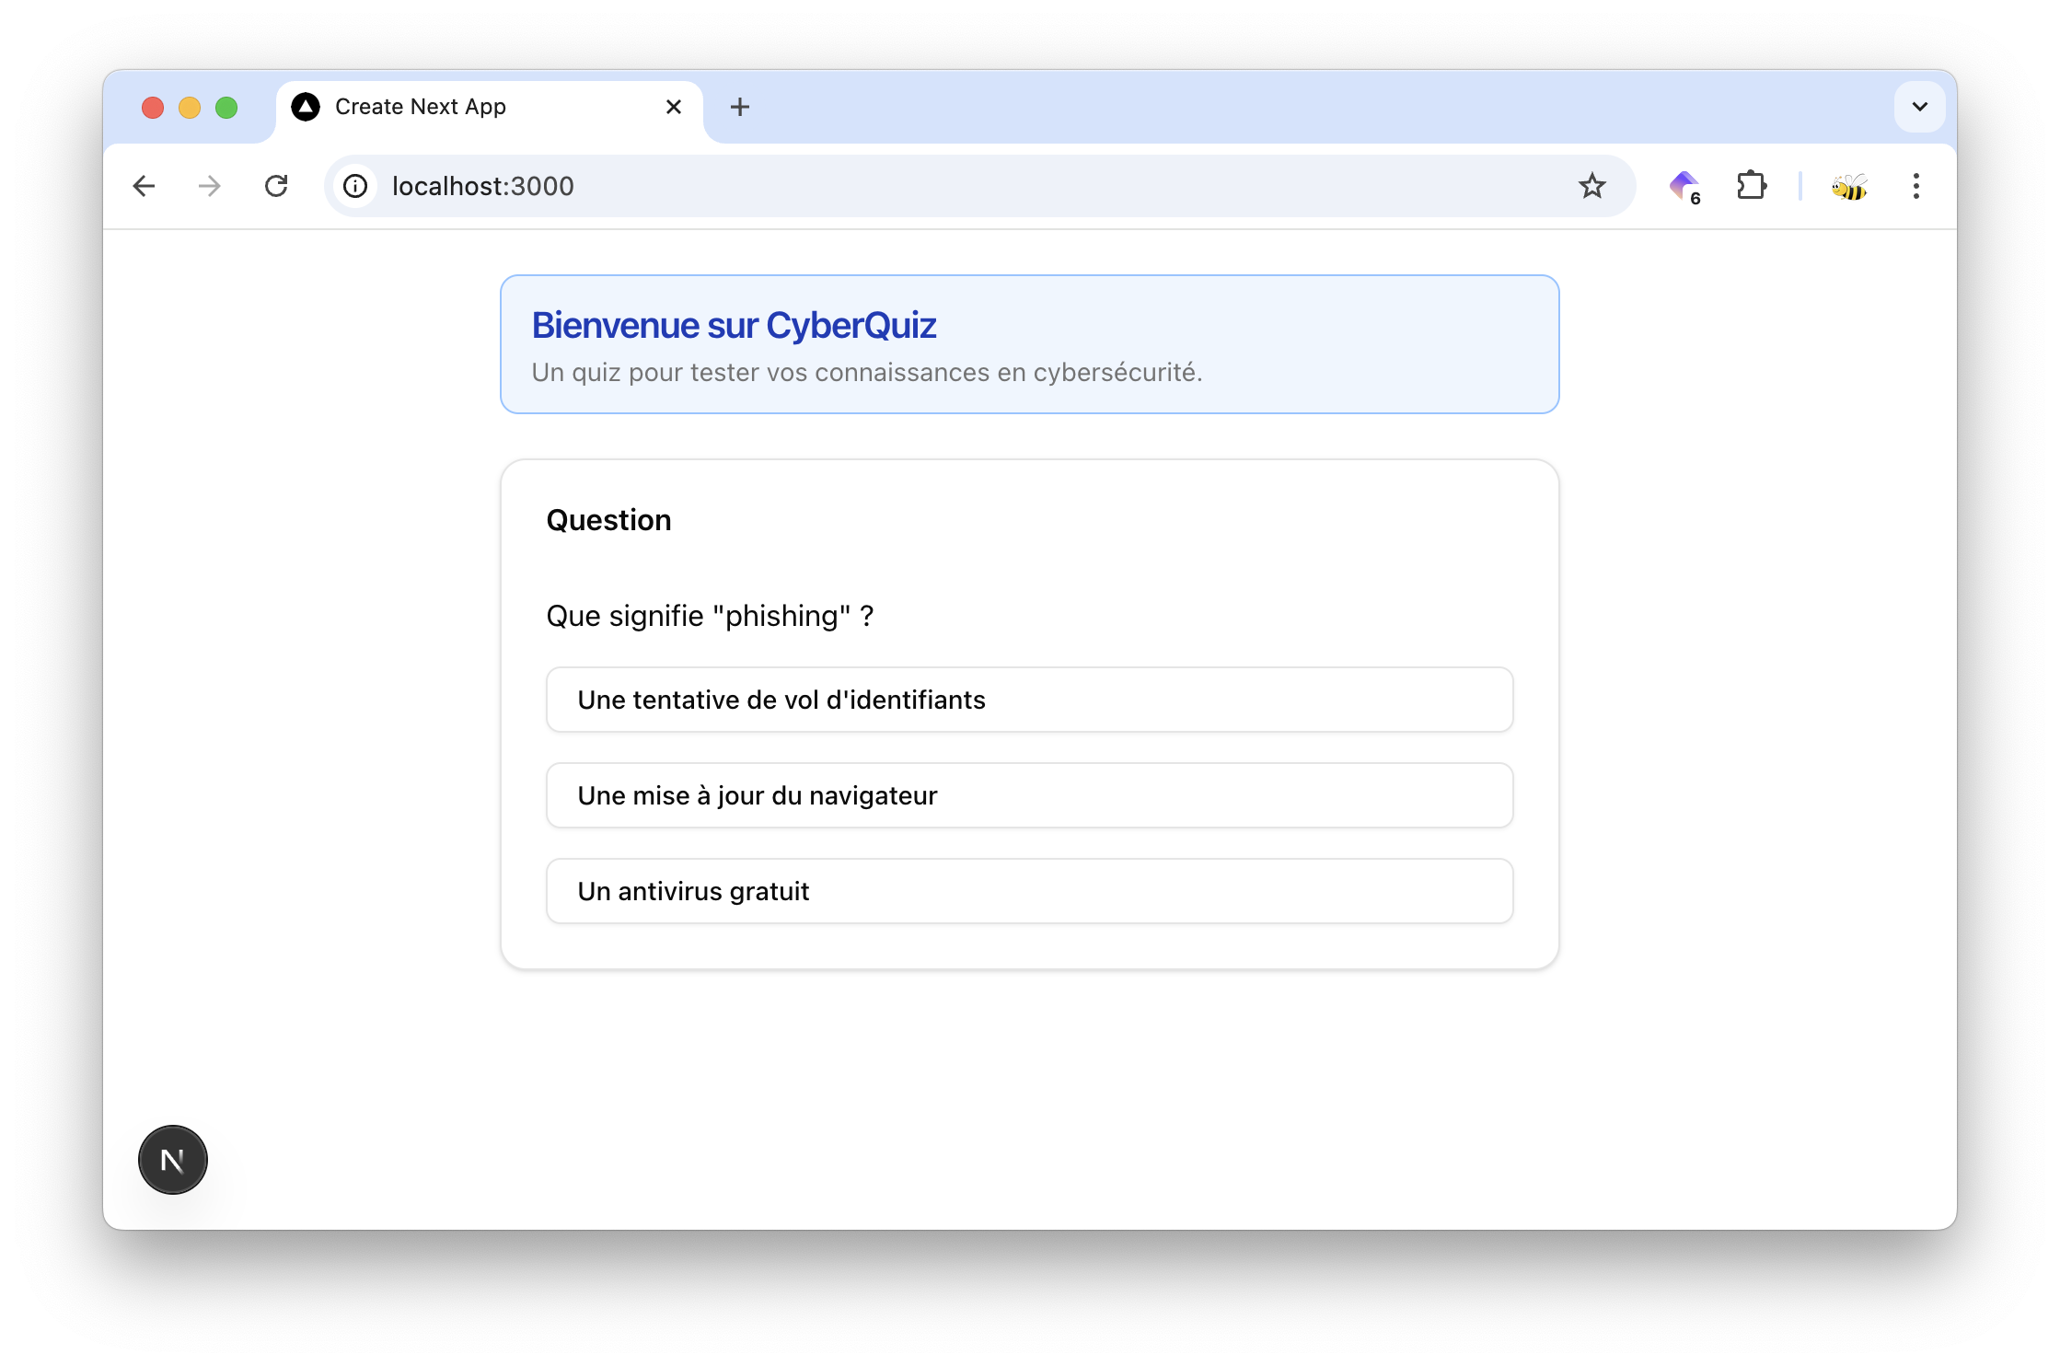2060x1366 pixels.
Task: Click the green macOS fullscreen button
Action: tap(226, 108)
